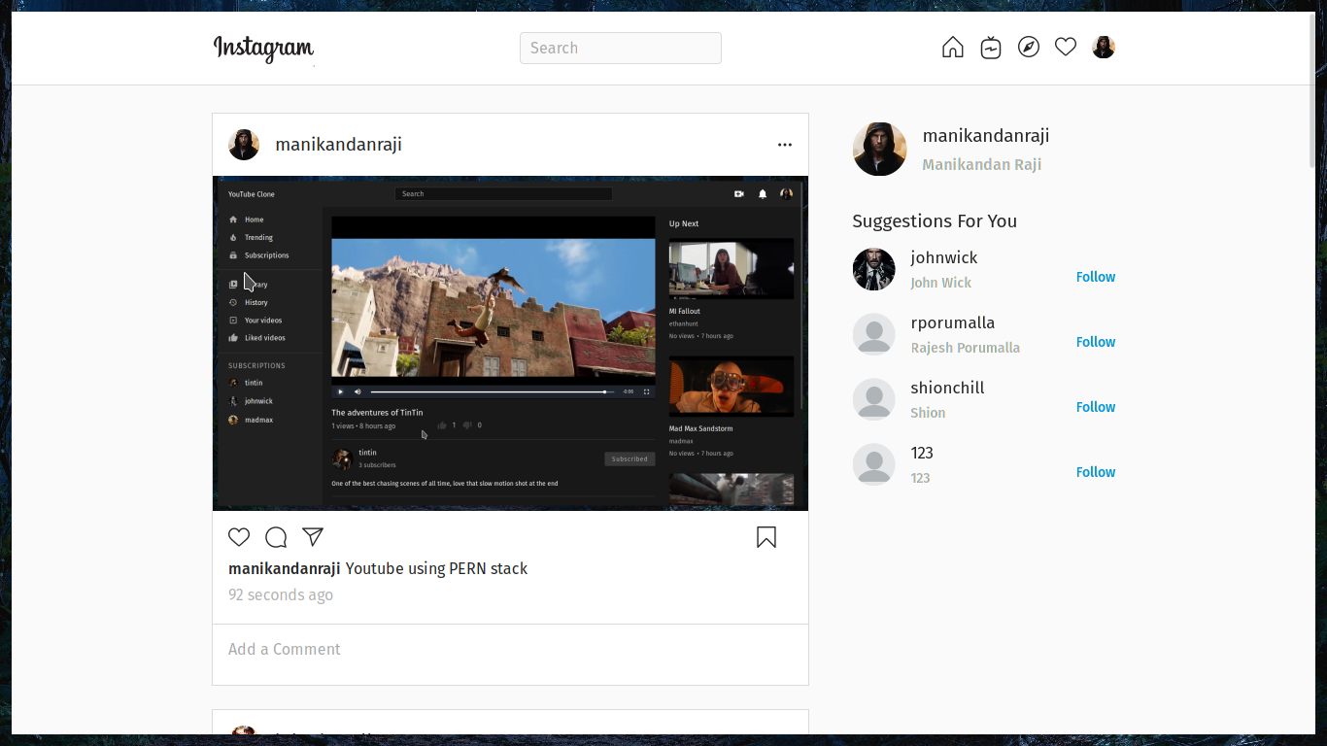
Task: Click 'John Wick' full name text
Action: pyautogui.click(x=941, y=283)
